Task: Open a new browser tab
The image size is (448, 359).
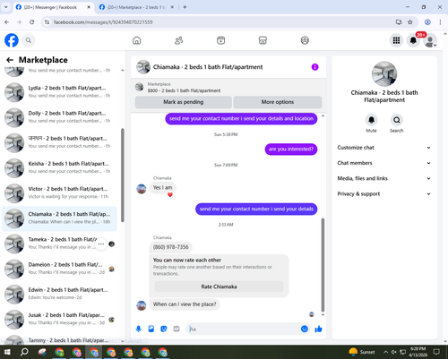Action: (185, 7)
